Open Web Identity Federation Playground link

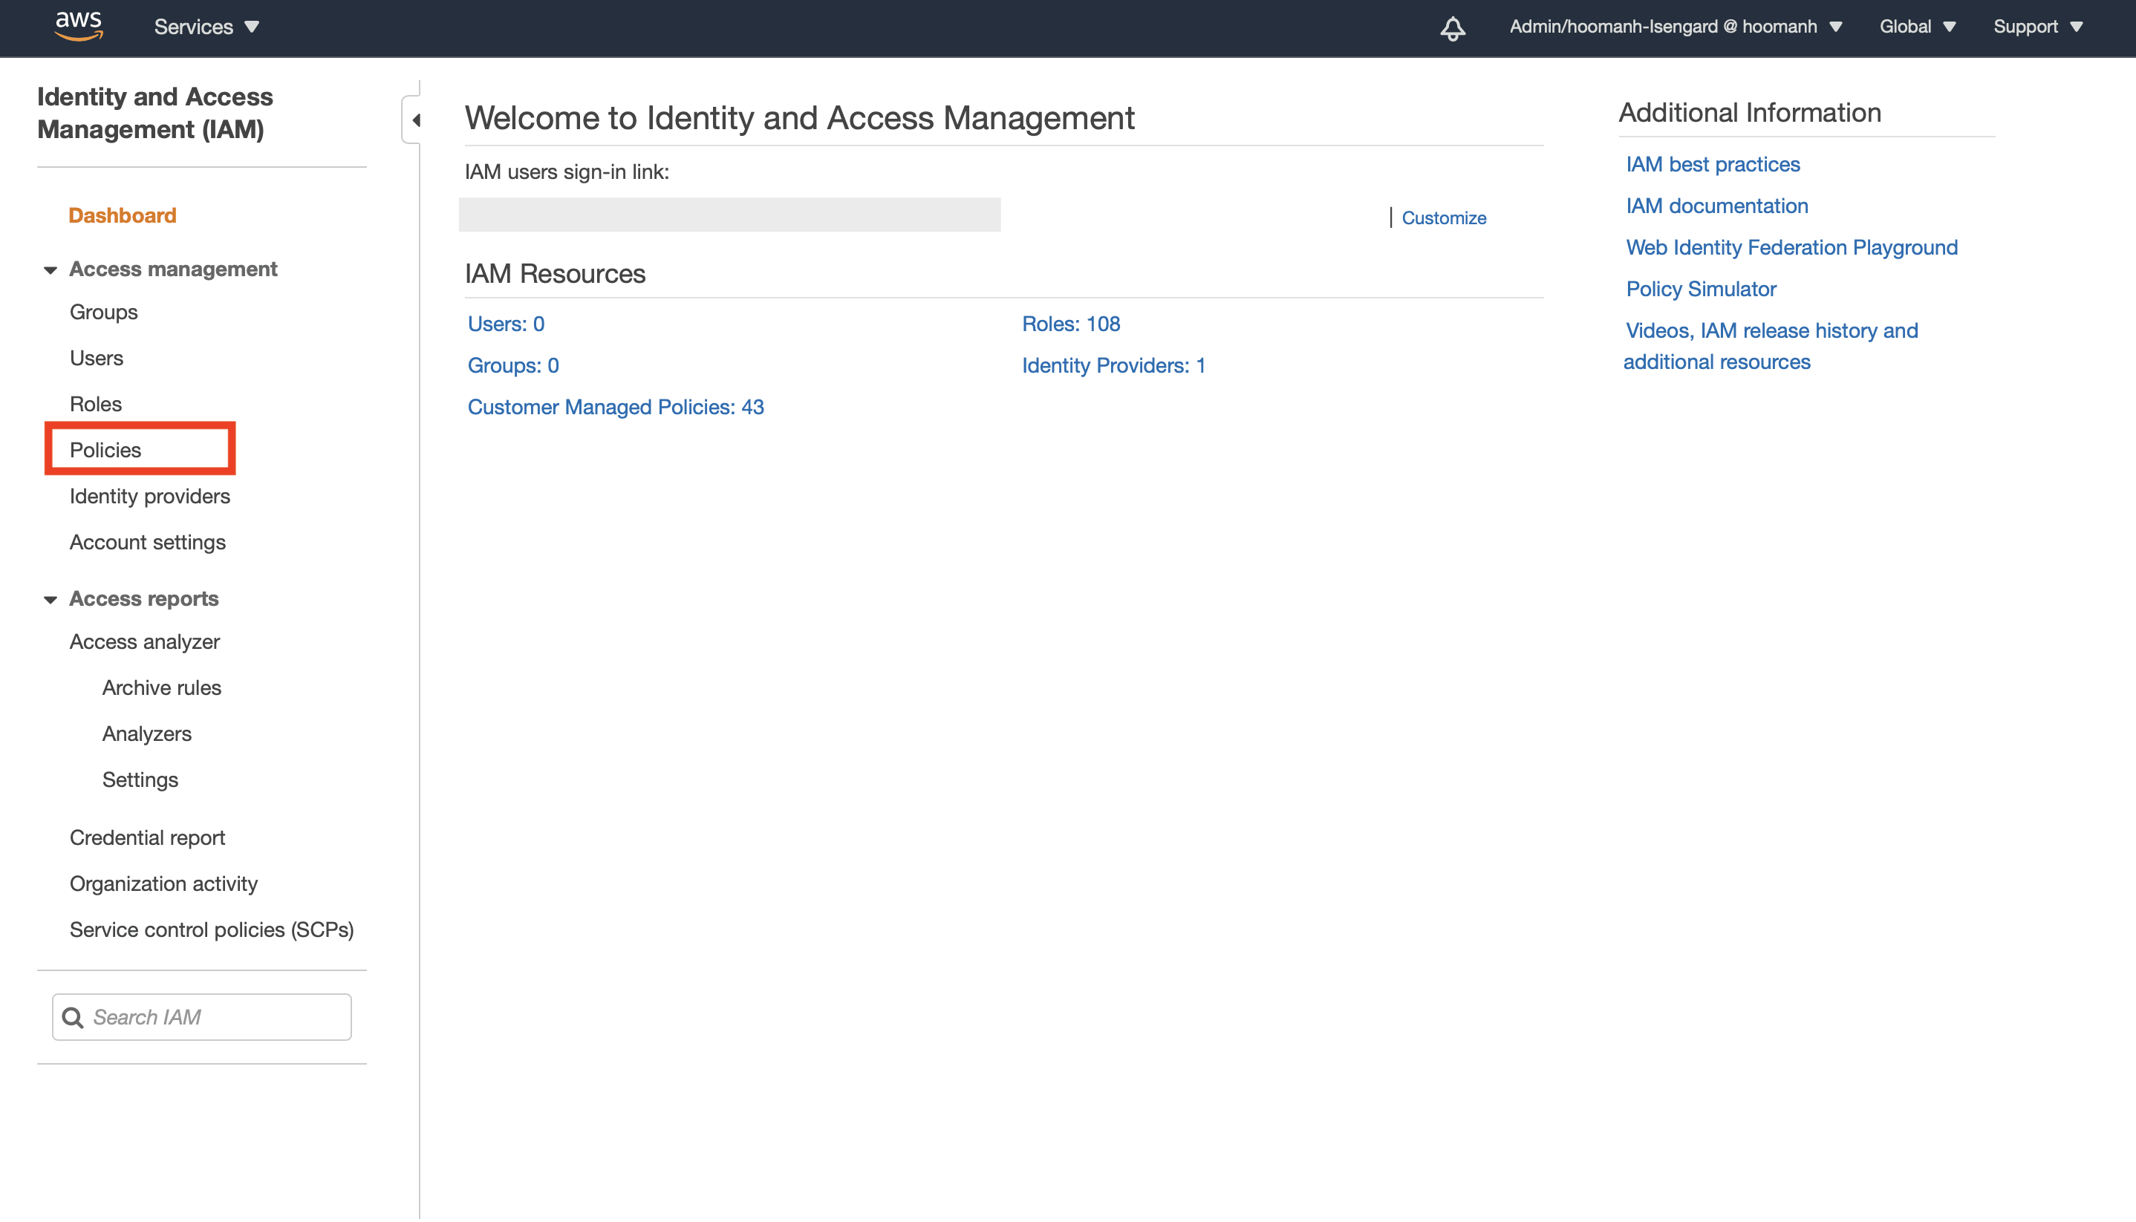(1791, 247)
